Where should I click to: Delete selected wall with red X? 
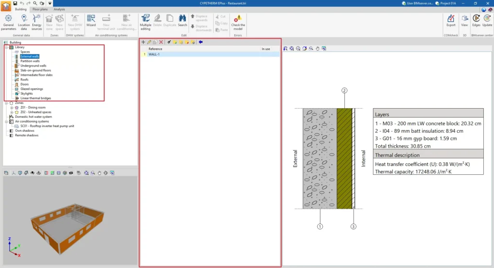161,42
